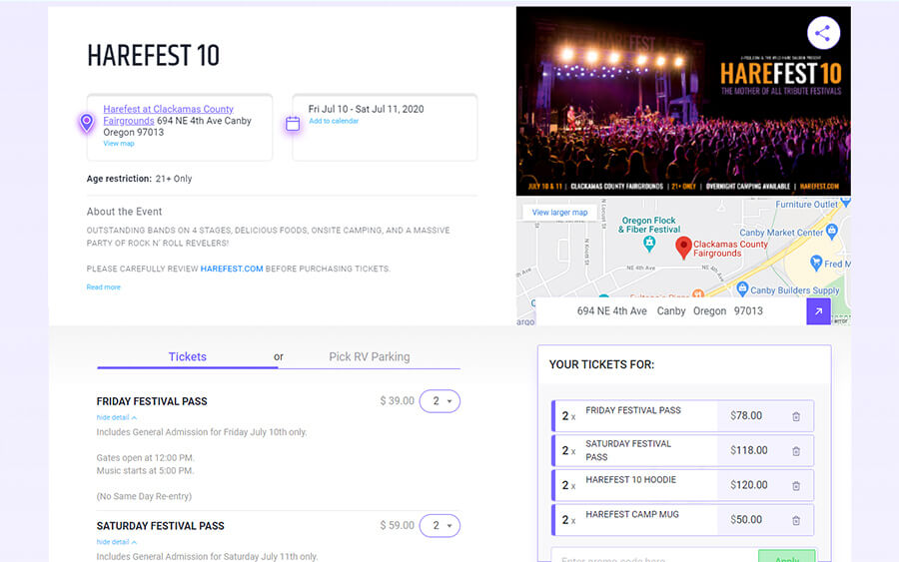The height and width of the screenshot is (562, 899).
Task: Click About the Event heading
Action: click(125, 212)
